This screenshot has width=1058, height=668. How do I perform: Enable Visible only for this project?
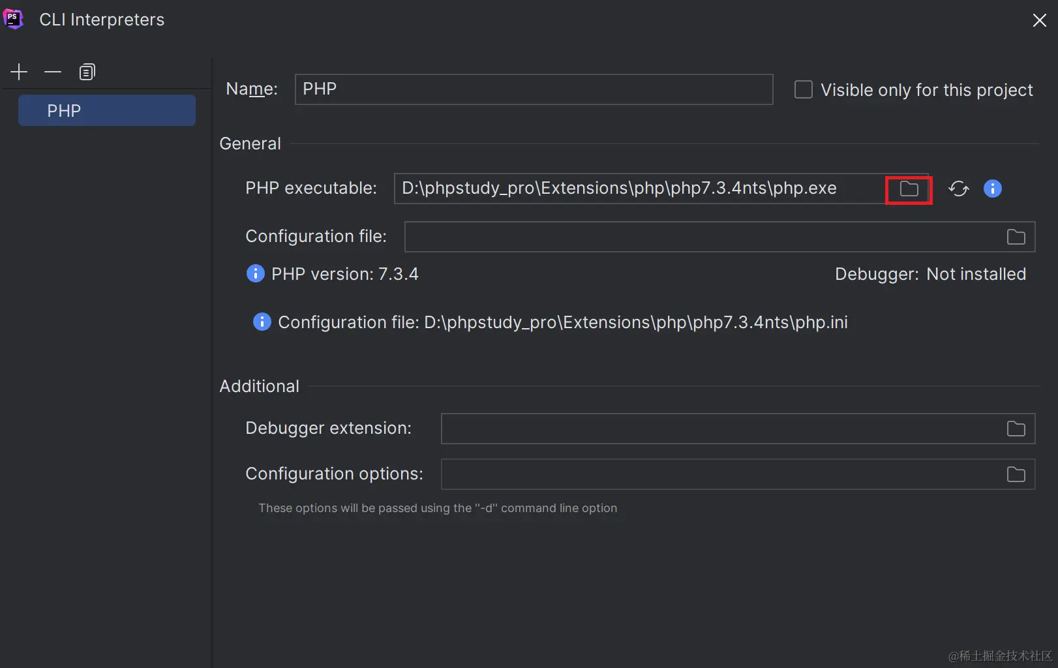coord(804,90)
